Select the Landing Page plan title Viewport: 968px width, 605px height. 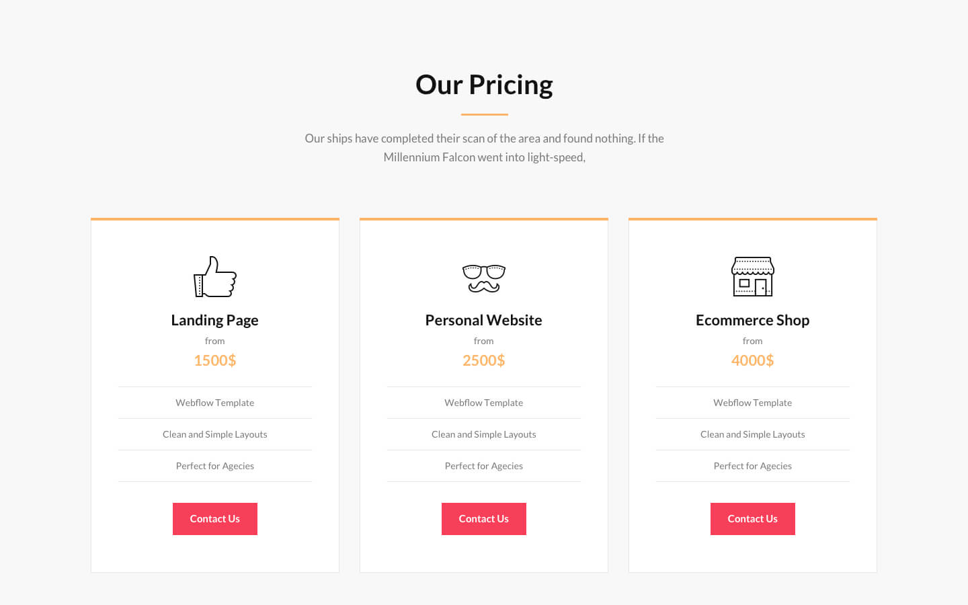pyautogui.click(x=215, y=320)
